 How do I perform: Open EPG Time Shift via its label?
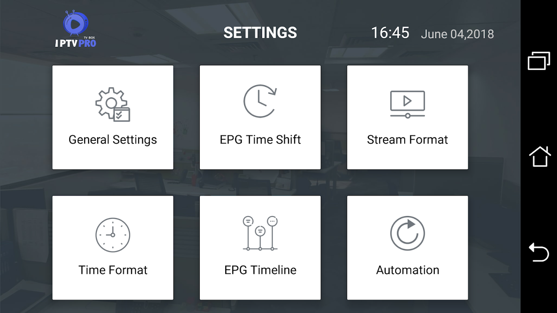(260, 140)
